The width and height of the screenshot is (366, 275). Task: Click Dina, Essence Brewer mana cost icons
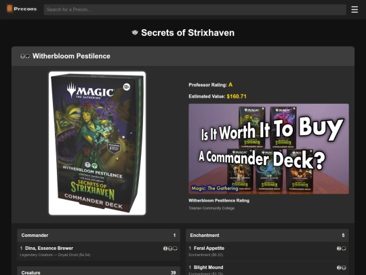(170, 249)
